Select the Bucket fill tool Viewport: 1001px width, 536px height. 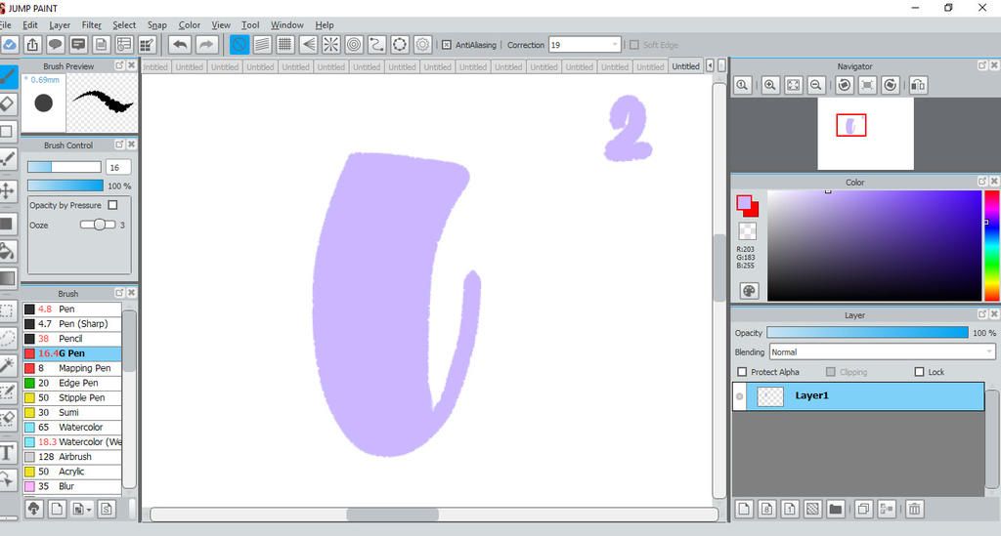(x=7, y=251)
